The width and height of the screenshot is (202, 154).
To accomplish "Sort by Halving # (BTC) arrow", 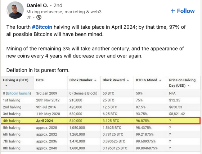I will pyautogui.click(x=6, y=86).
